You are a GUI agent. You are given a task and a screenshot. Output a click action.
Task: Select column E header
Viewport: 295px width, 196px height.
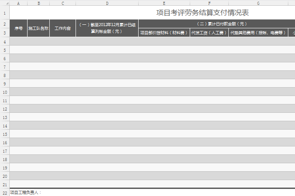[164, 3]
